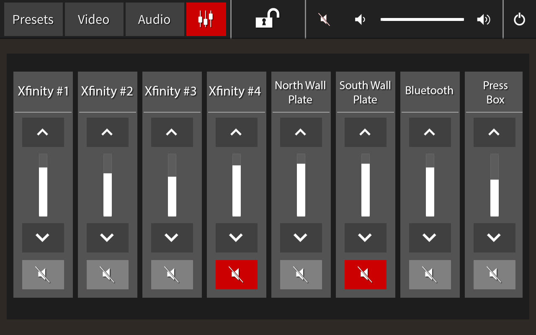Unmute the South Wall Plate channel
This screenshot has height=335, width=536.
click(366, 275)
